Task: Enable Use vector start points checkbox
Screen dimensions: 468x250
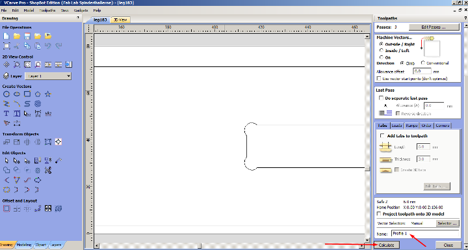Action: pos(379,79)
